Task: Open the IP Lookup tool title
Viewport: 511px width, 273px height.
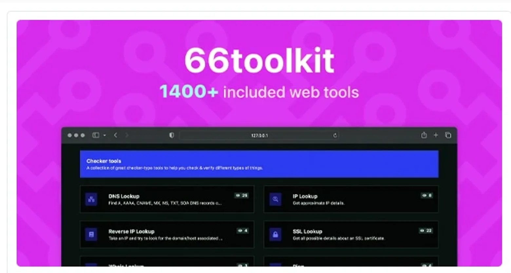Action: click(x=305, y=196)
